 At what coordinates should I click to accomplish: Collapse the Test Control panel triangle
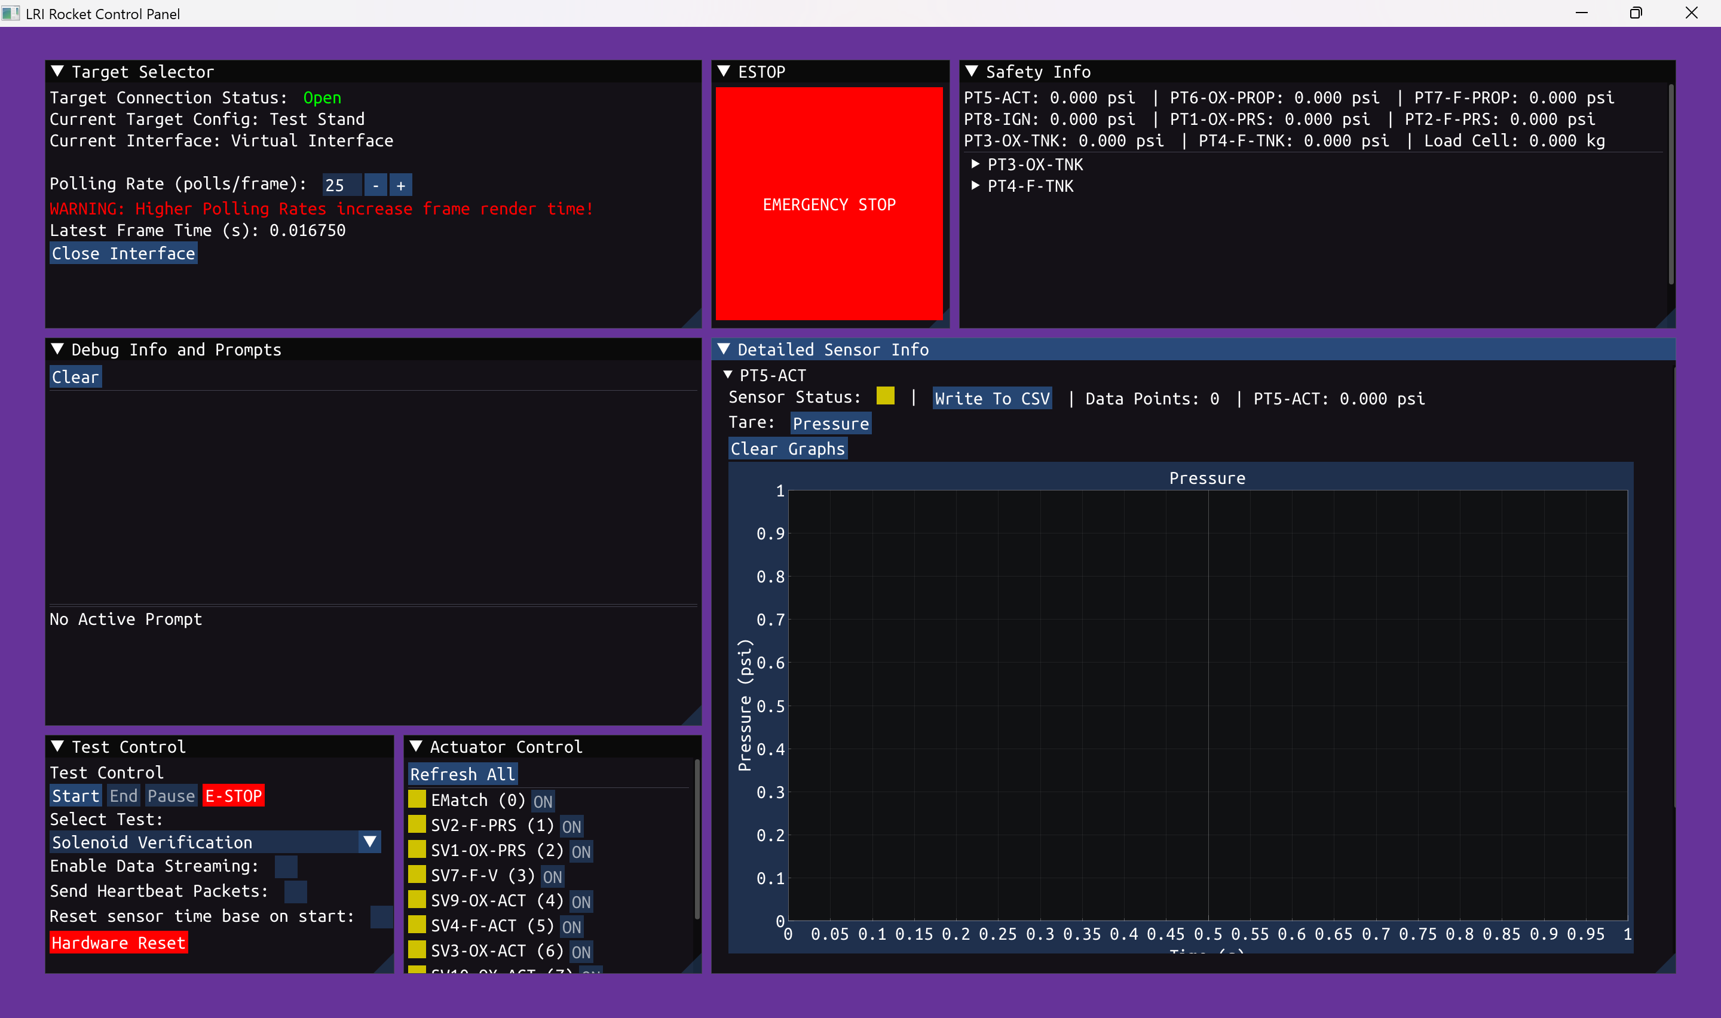tap(57, 746)
